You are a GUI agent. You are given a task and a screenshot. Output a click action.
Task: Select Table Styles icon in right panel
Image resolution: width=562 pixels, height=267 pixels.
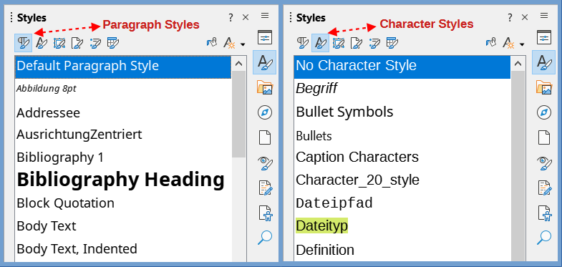(x=392, y=43)
